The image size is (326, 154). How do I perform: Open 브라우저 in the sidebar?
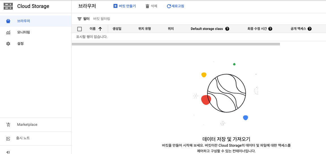point(36,21)
